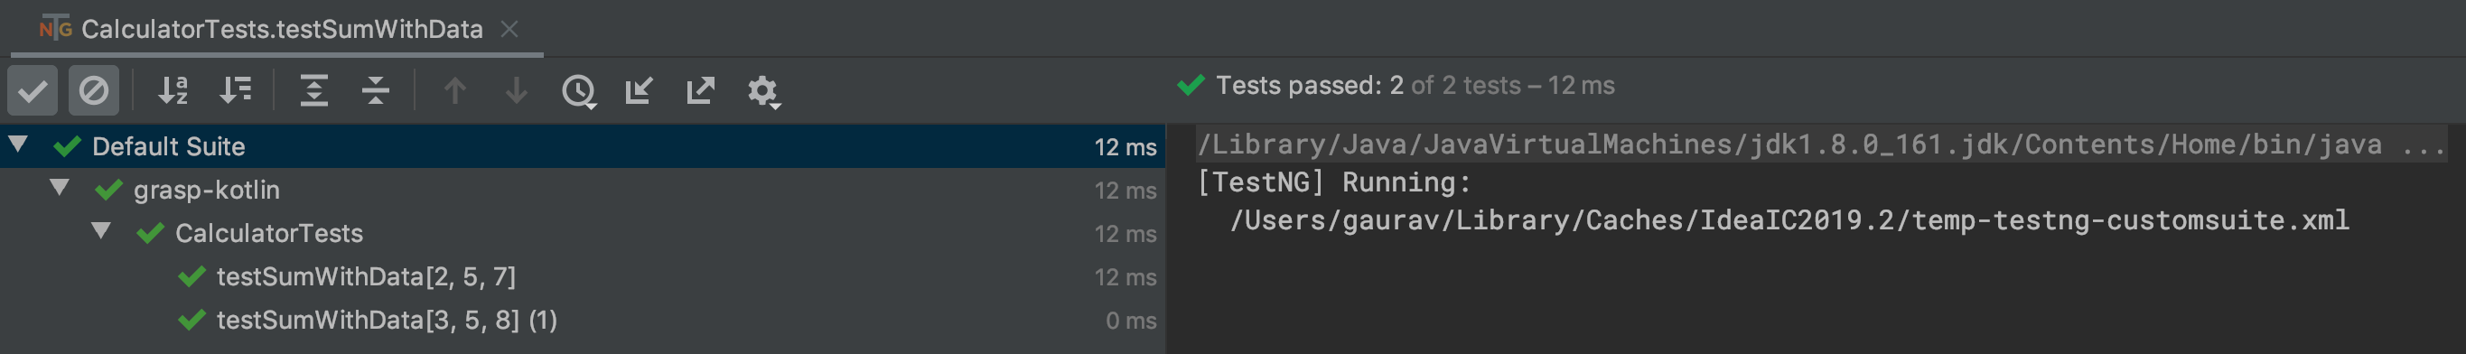Viewport: 2466px width, 354px height.
Task: Go to next failed test arrow
Action: pos(516,91)
